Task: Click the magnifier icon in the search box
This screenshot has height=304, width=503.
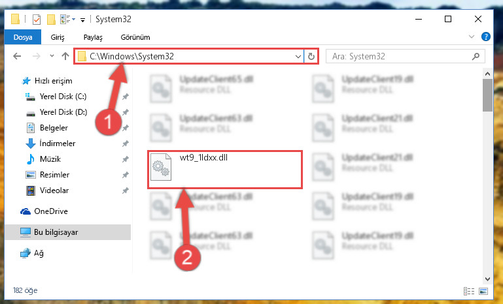Action: click(476, 56)
